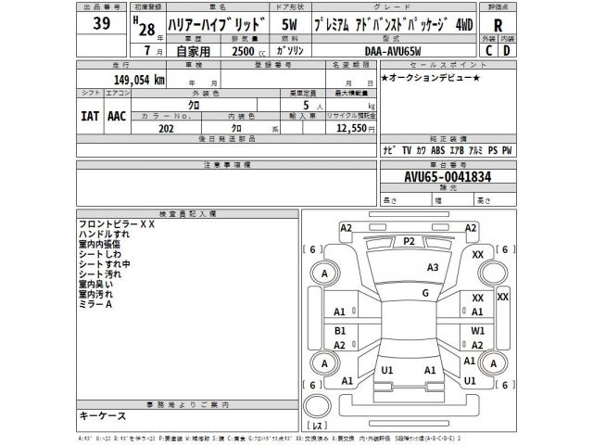Select エアB in equipment list
This screenshot has width=593, height=445.
(x=457, y=150)
